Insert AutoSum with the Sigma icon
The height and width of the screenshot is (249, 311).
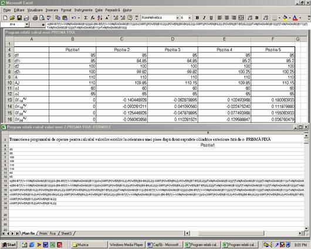click(x=86, y=18)
